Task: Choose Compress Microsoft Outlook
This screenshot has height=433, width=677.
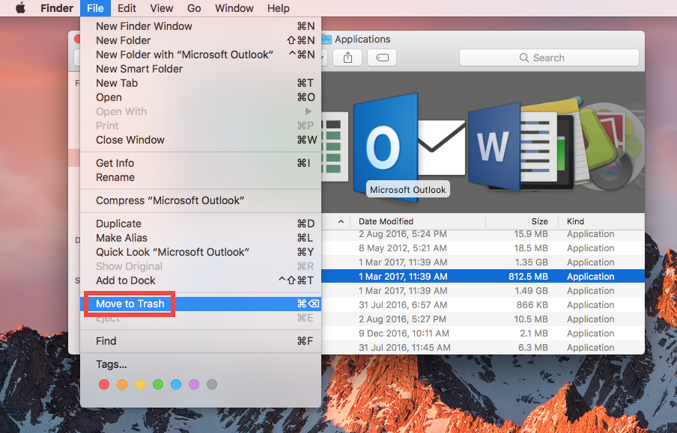Action: [x=169, y=200]
